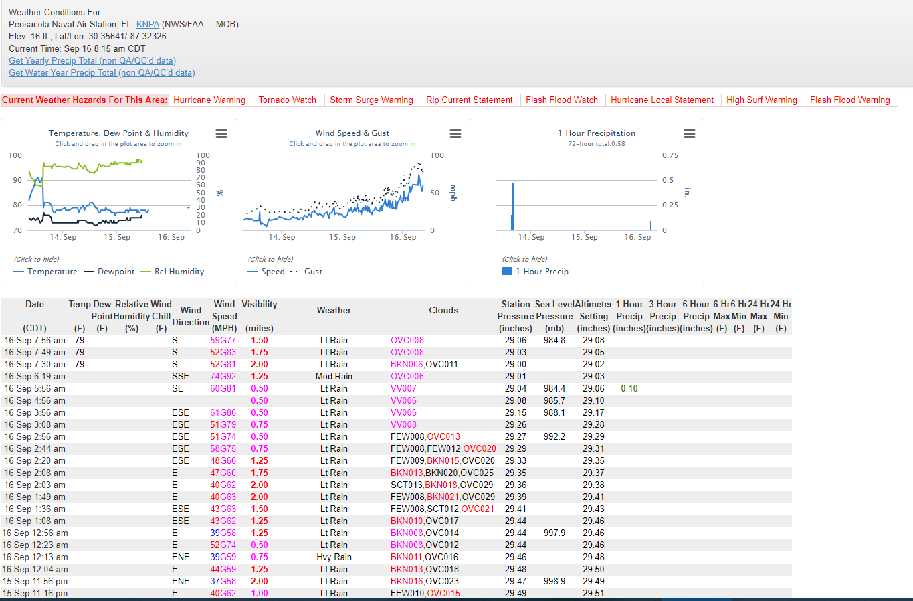Click cloud value FEW008,FEW012,OVC020
913x601 pixels.
pyautogui.click(x=443, y=448)
